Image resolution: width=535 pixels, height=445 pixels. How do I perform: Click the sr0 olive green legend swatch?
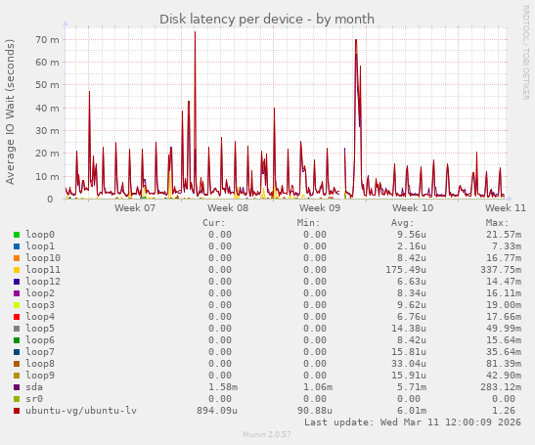click(17, 399)
